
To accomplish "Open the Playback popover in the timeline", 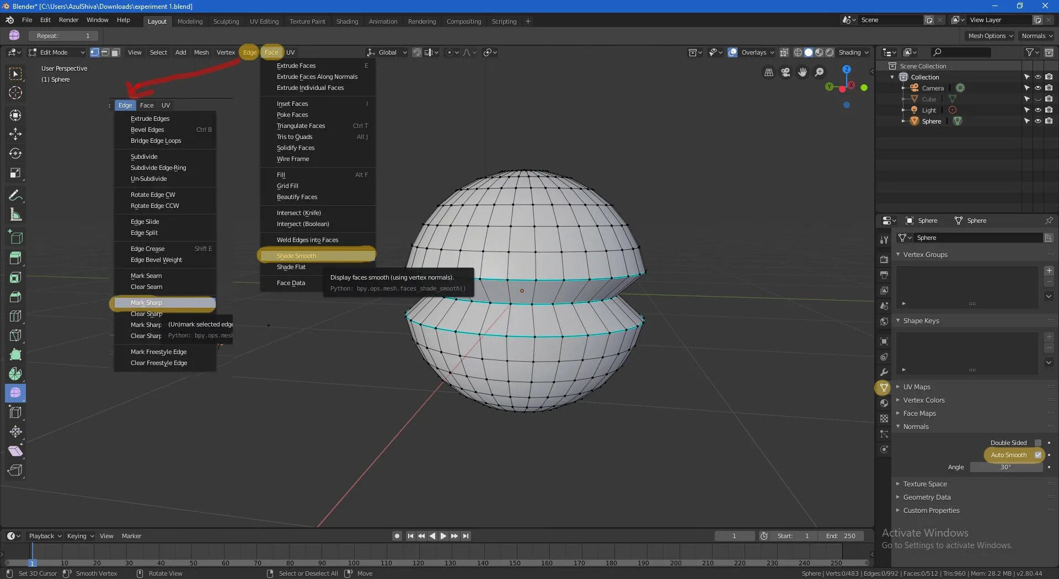I will (x=45, y=536).
